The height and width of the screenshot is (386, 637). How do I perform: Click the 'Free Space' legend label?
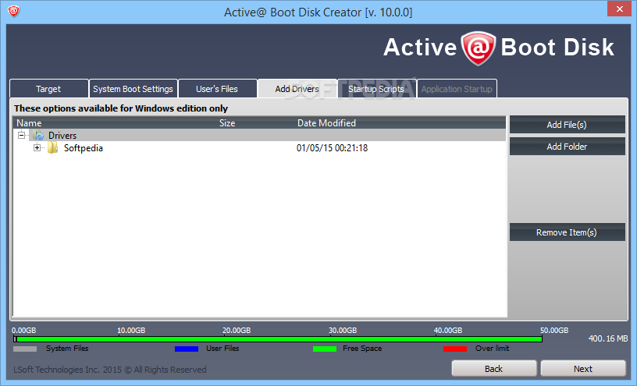click(x=362, y=349)
